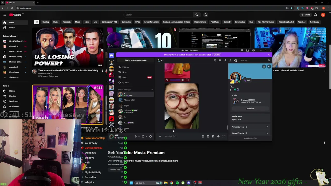Screen dimensions: 331x186
Task: Open the YouTube hamburger guide menu
Action: [x=4, y=15]
